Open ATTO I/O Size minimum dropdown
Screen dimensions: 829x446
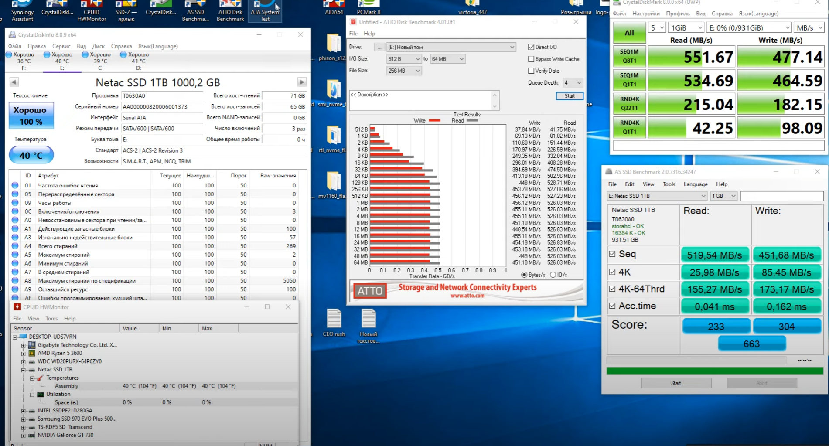point(404,59)
